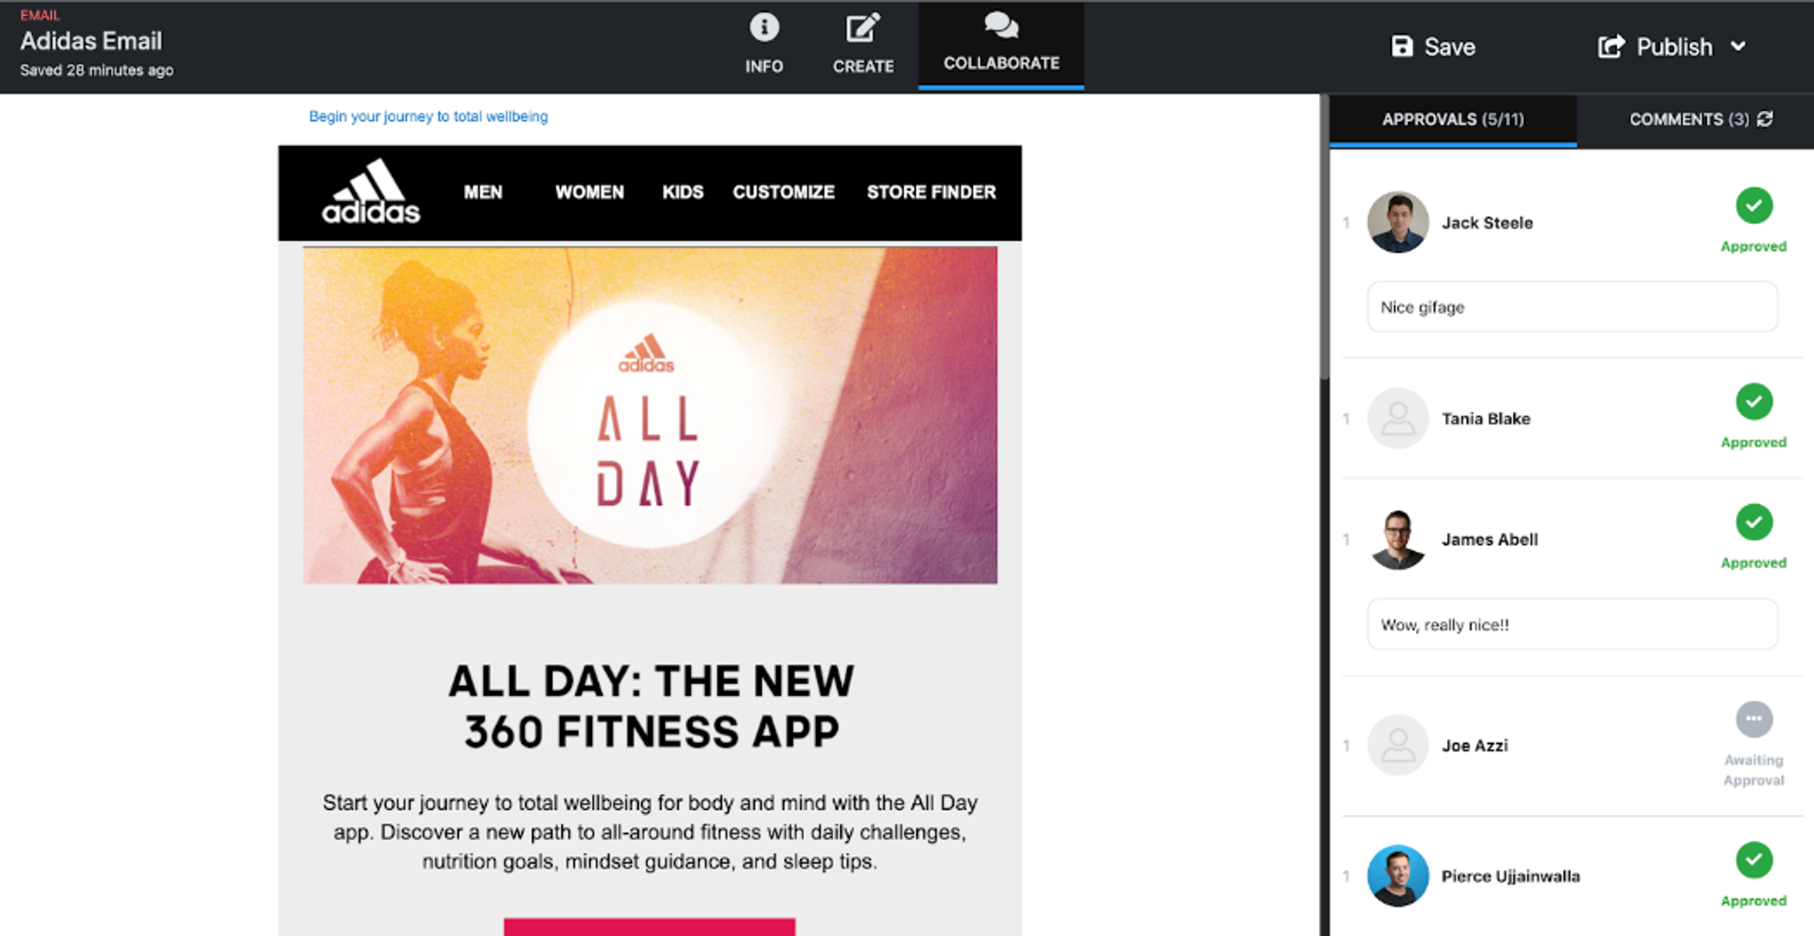This screenshot has width=1814, height=936.
Task: Click the 'Nice gifage' comment box
Action: pos(1572,307)
